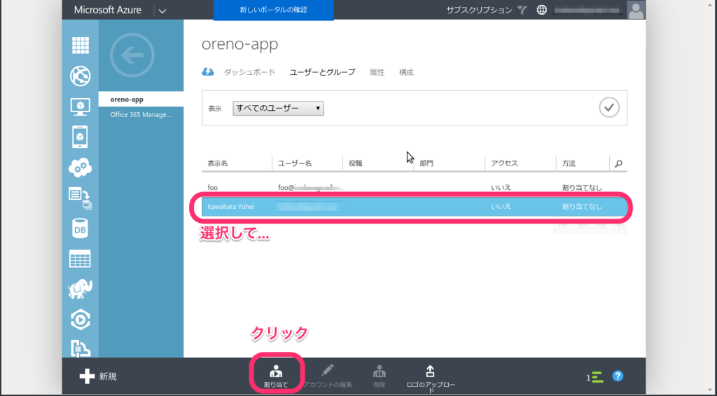Screen dimensions: 717x396
Task: Click the globe language icon in header
Action: tap(542, 10)
